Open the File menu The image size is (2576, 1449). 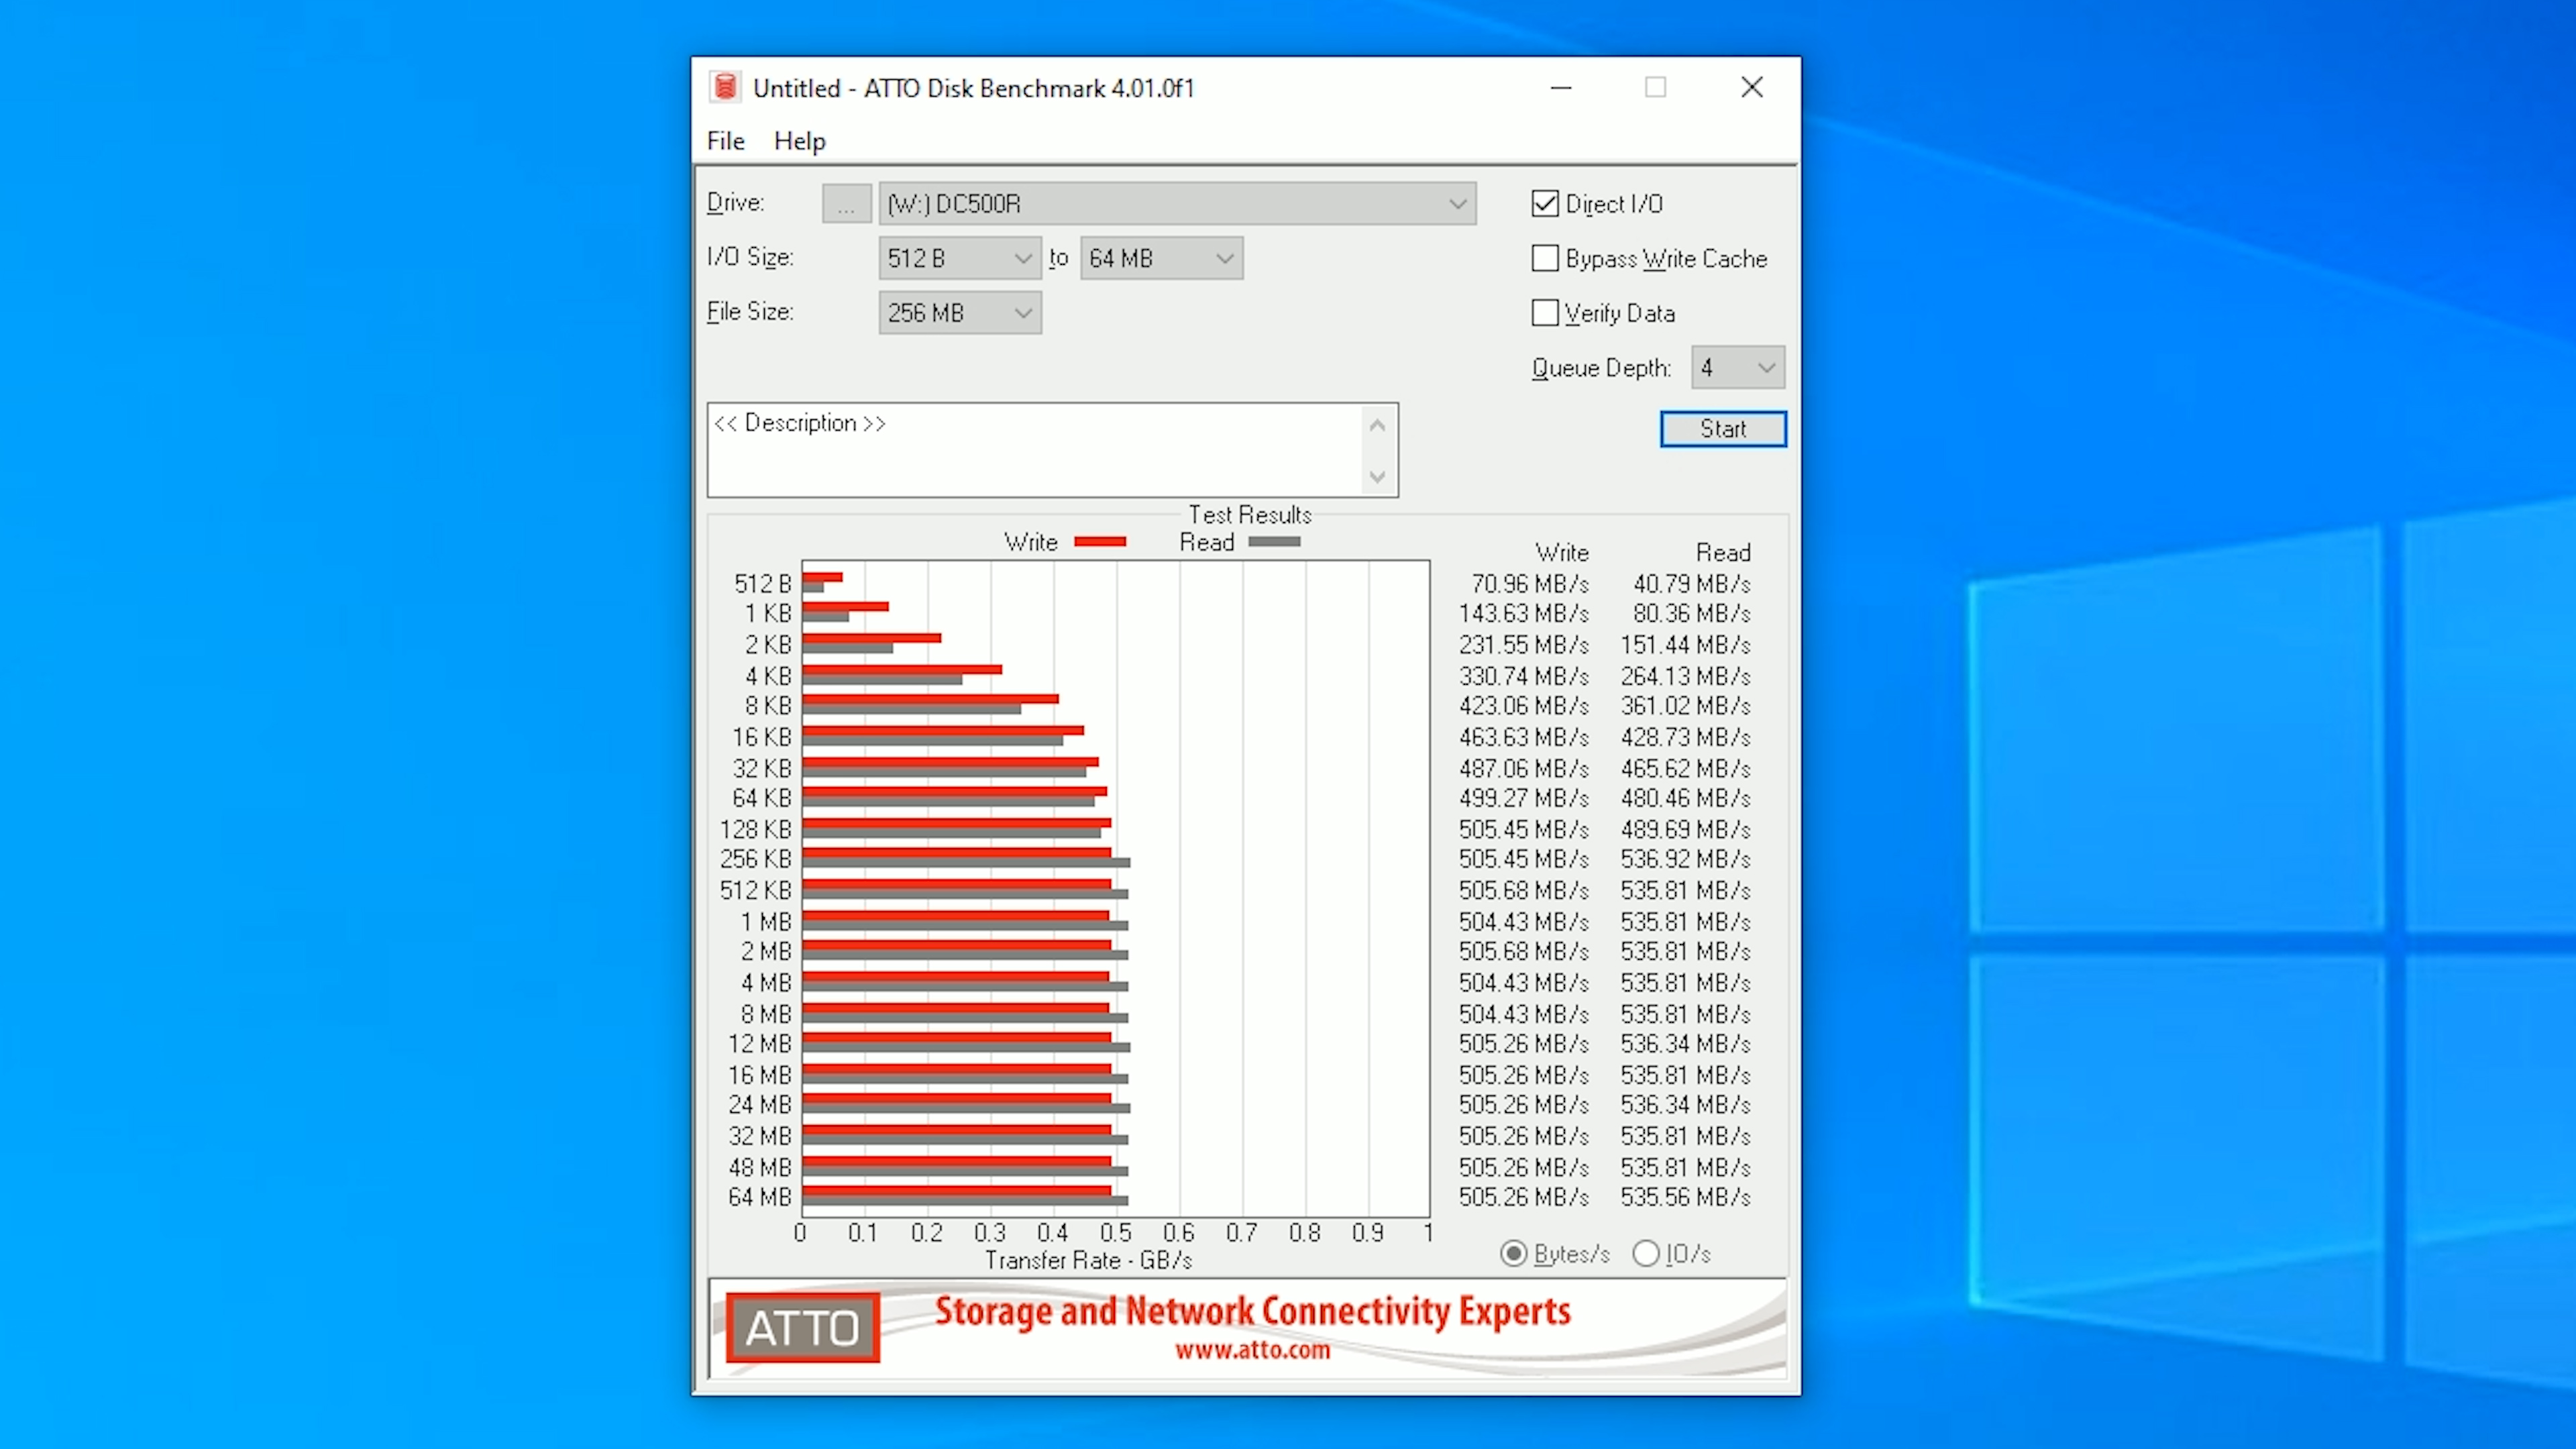[725, 141]
